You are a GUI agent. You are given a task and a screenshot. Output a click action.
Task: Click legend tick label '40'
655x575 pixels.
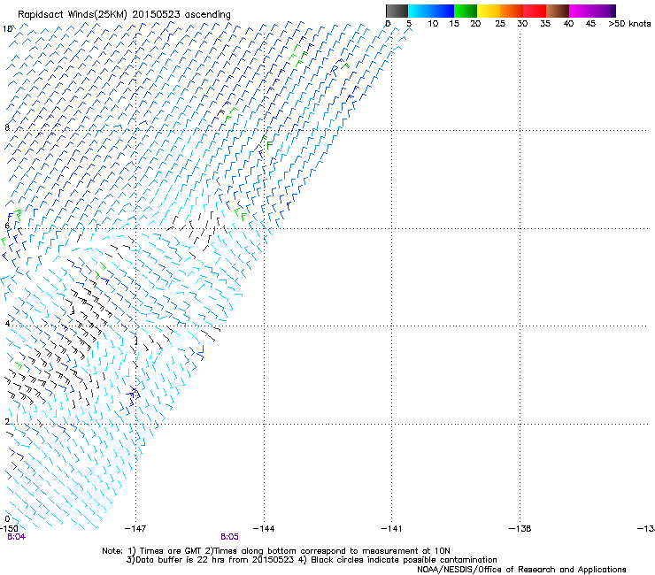point(568,24)
